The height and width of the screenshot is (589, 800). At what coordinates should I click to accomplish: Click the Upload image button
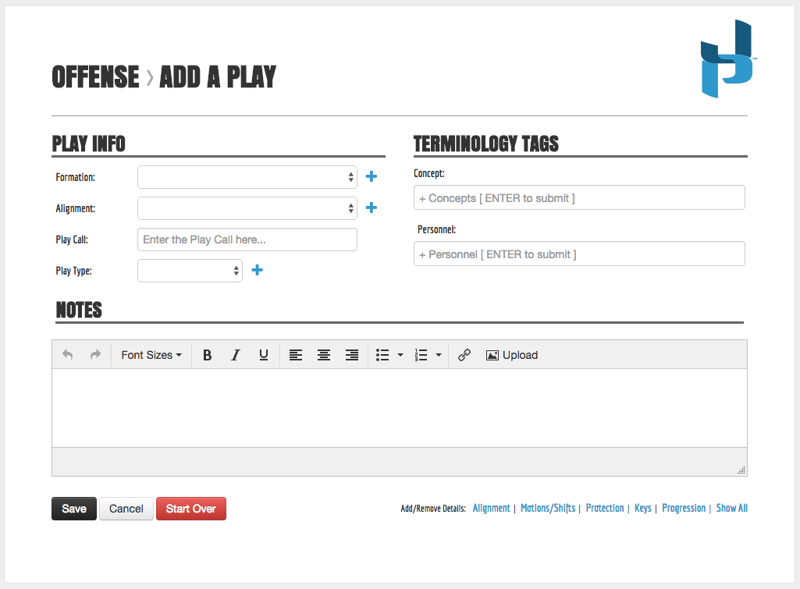pyautogui.click(x=512, y=355)
